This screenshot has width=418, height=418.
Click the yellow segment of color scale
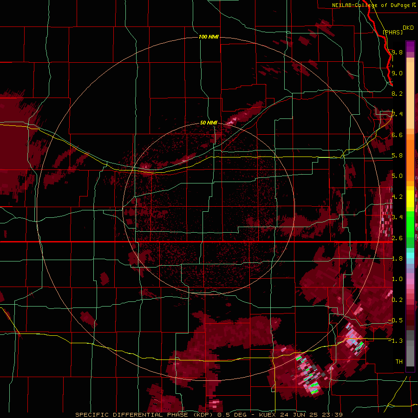410,199
